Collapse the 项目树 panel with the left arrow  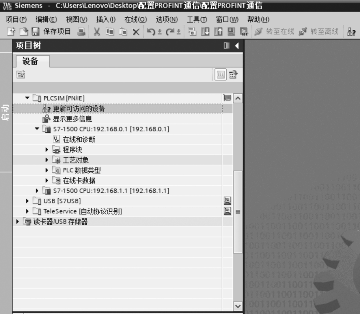237,46
